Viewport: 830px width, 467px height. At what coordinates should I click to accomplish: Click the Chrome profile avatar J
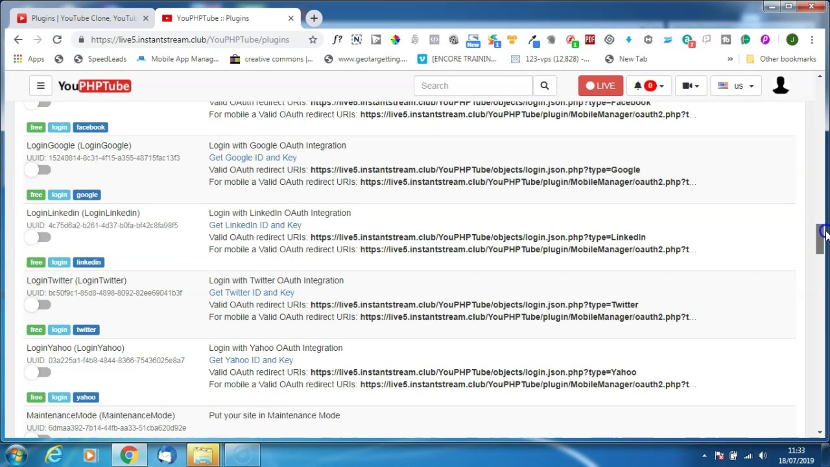tap(792, 40)
